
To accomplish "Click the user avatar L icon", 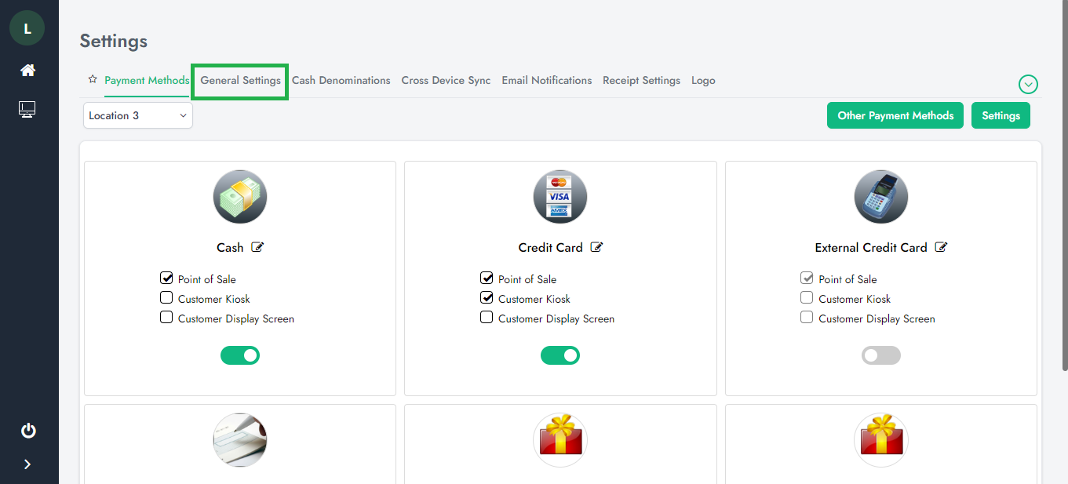I will coord(27,29).
